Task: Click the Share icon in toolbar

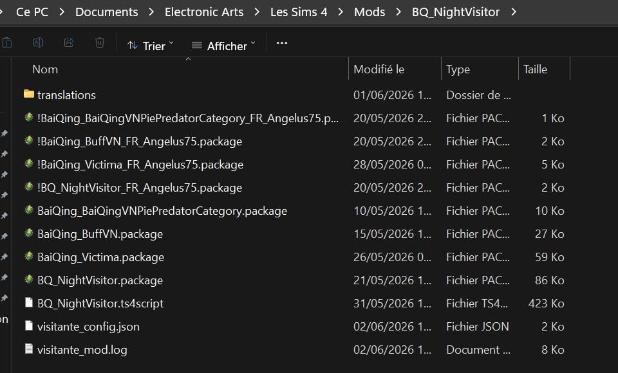Action: tap(69, 42)
